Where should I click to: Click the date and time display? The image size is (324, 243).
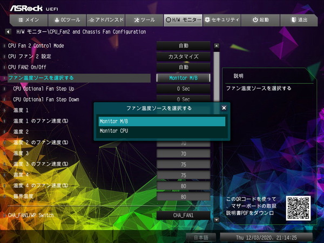pos(266,237)
